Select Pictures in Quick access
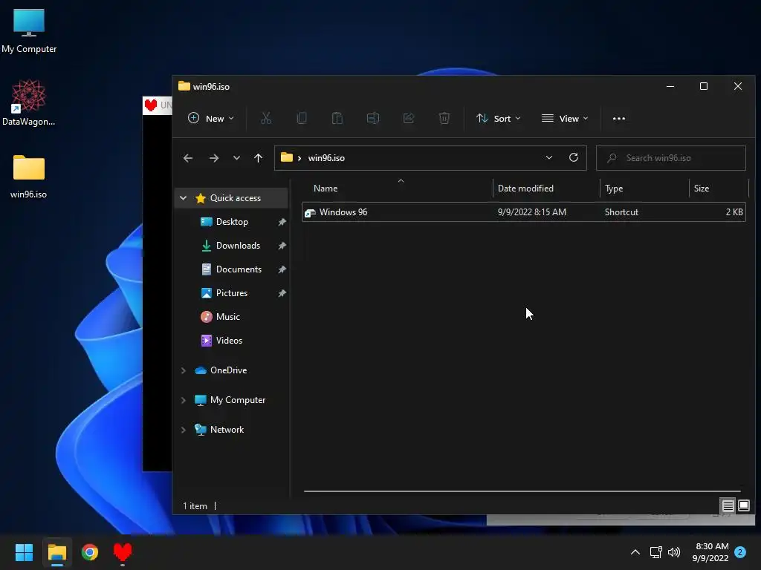This screenshot has width=761, height=570. click(x=232, y=292)
